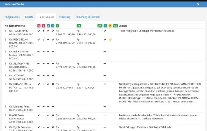Click the cross mark in CV. TUJUH APRIL row
This screenshot has width=207, height=131.
click(44, 31)
